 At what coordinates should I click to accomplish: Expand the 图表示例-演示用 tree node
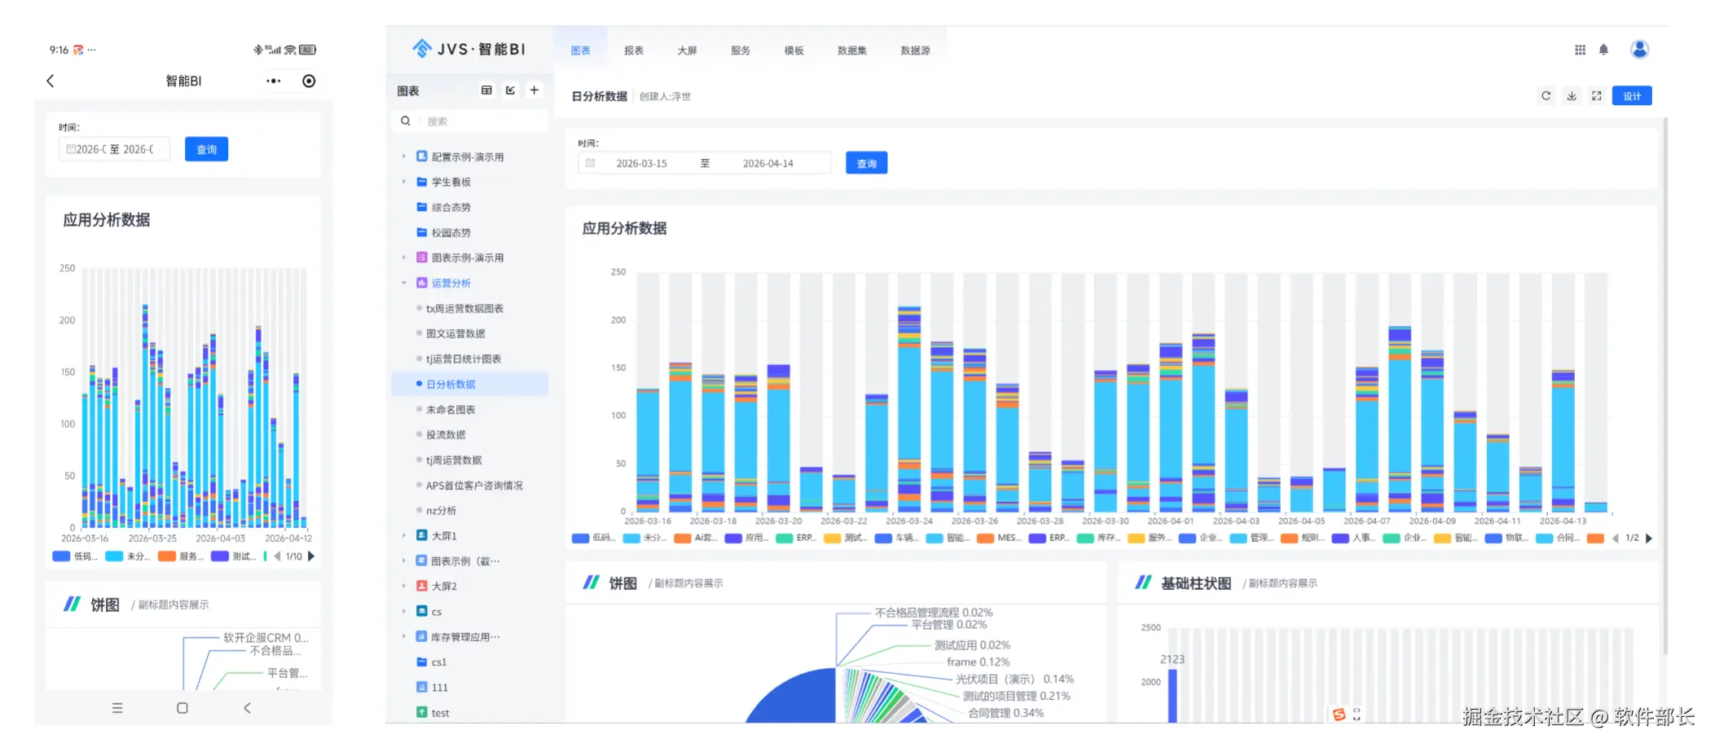403,257
